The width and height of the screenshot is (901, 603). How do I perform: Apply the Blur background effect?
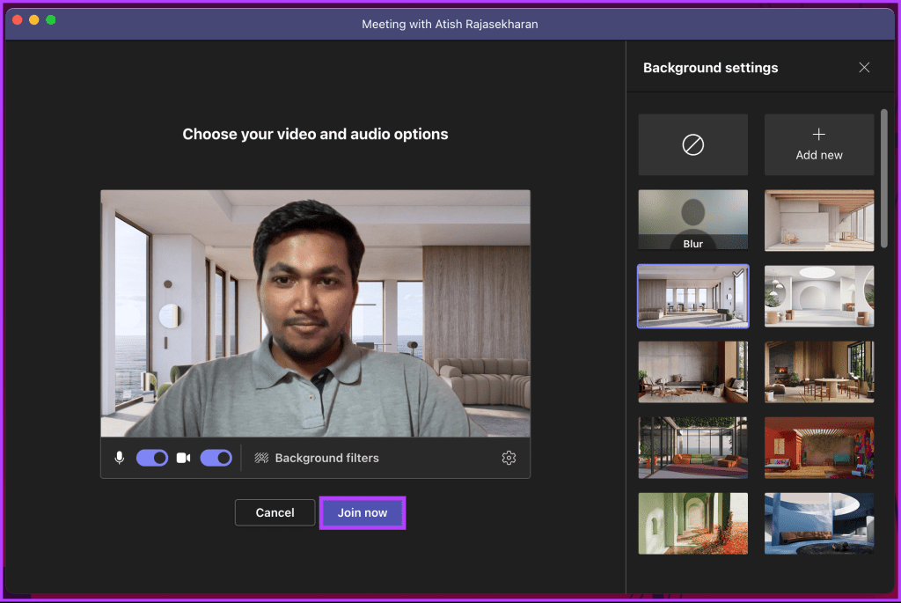click(x=692, y=219)
